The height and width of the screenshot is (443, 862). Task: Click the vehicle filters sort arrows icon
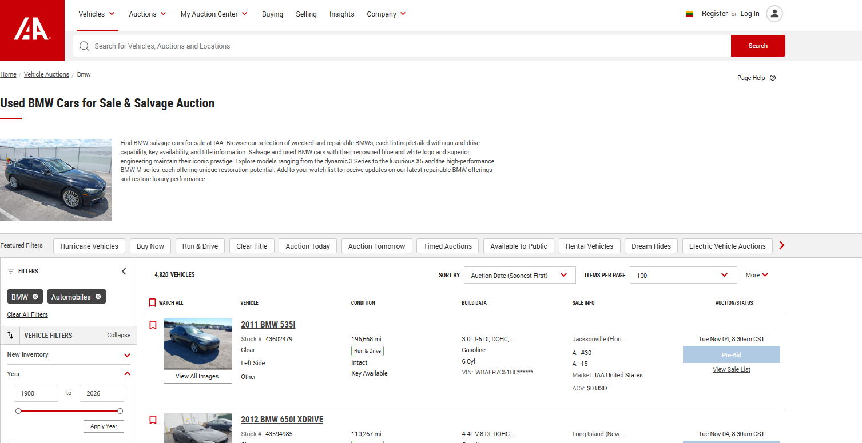click(10, 335)
